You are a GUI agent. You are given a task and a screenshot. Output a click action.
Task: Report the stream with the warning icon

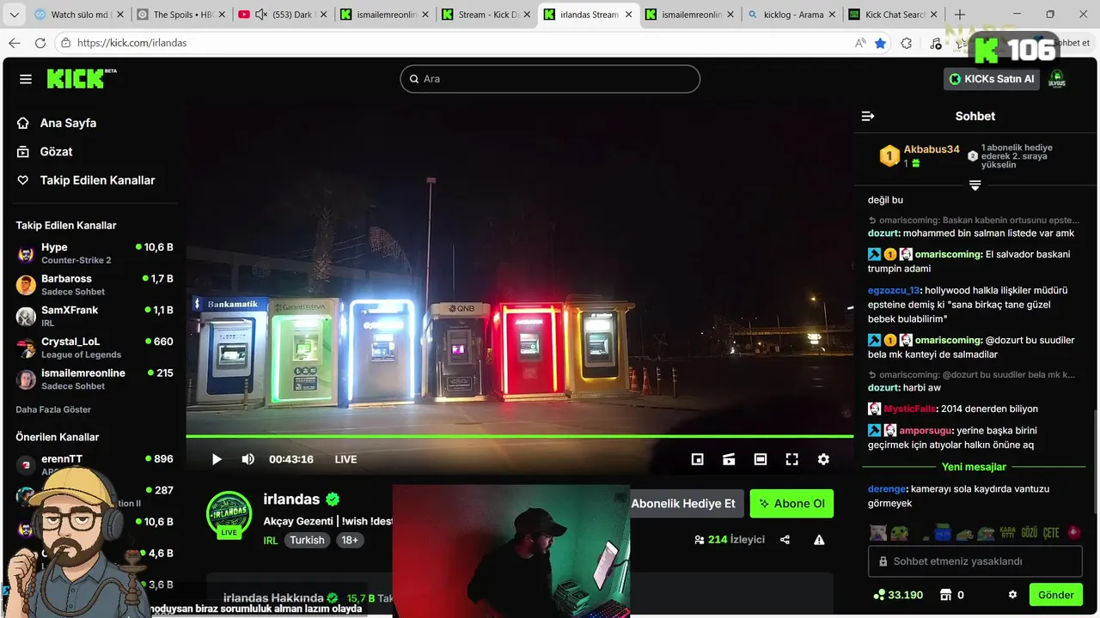point(819,540)
